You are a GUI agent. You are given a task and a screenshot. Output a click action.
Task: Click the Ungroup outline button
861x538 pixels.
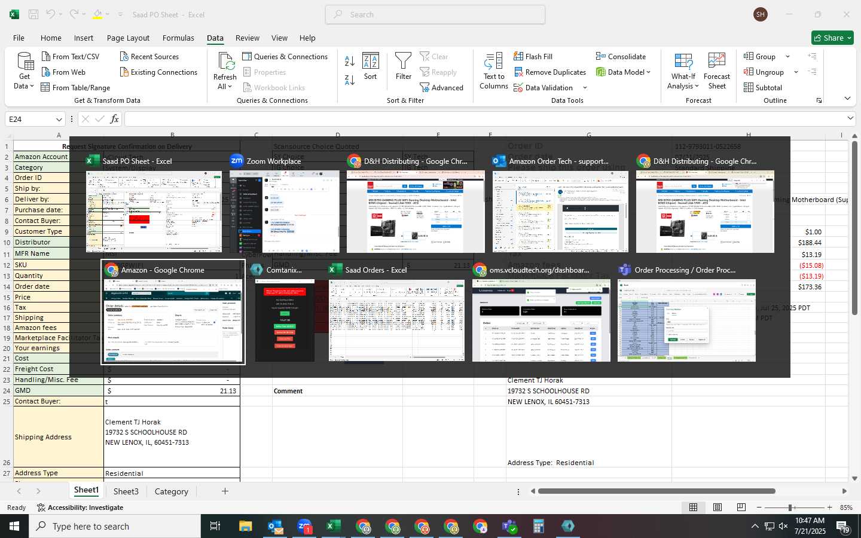click(x=764, y=72)
